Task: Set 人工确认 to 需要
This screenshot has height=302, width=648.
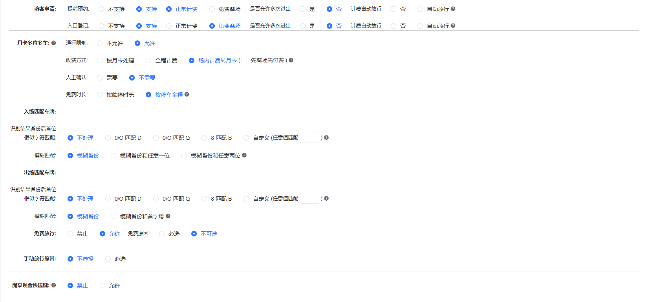Action: 100,78
